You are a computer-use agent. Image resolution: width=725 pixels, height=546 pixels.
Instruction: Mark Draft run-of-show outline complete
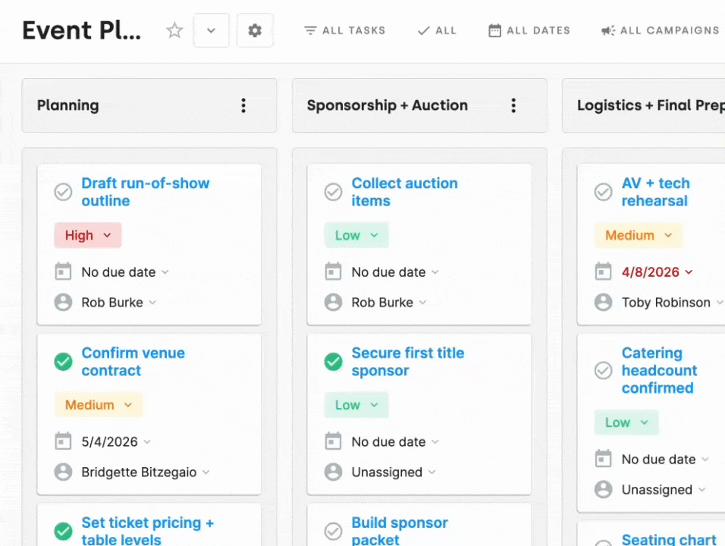tap(64, 192)
